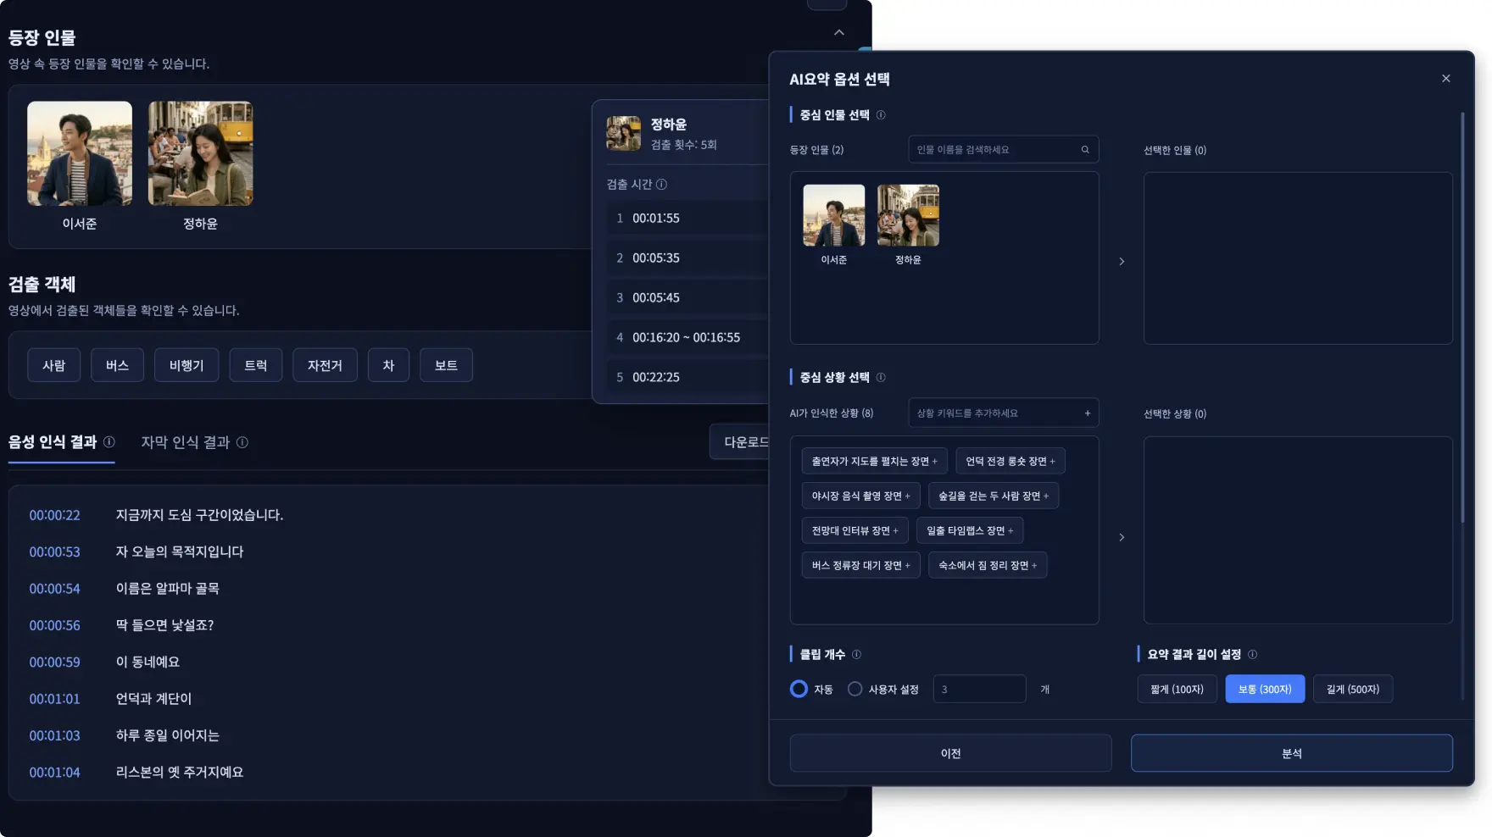Choose the 짧게 (100자) summary length
1492x837 pixels.
pyautogui.click(x=1177, y=690)
